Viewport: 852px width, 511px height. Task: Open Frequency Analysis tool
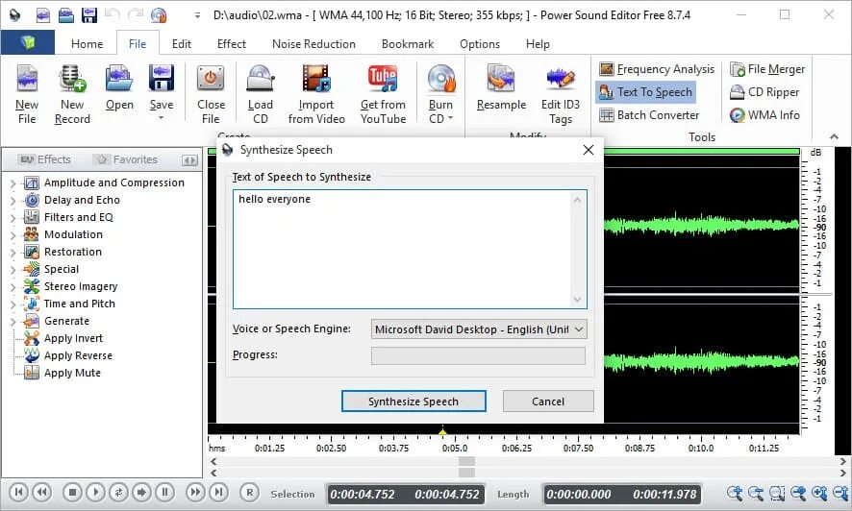coord(657,69)
